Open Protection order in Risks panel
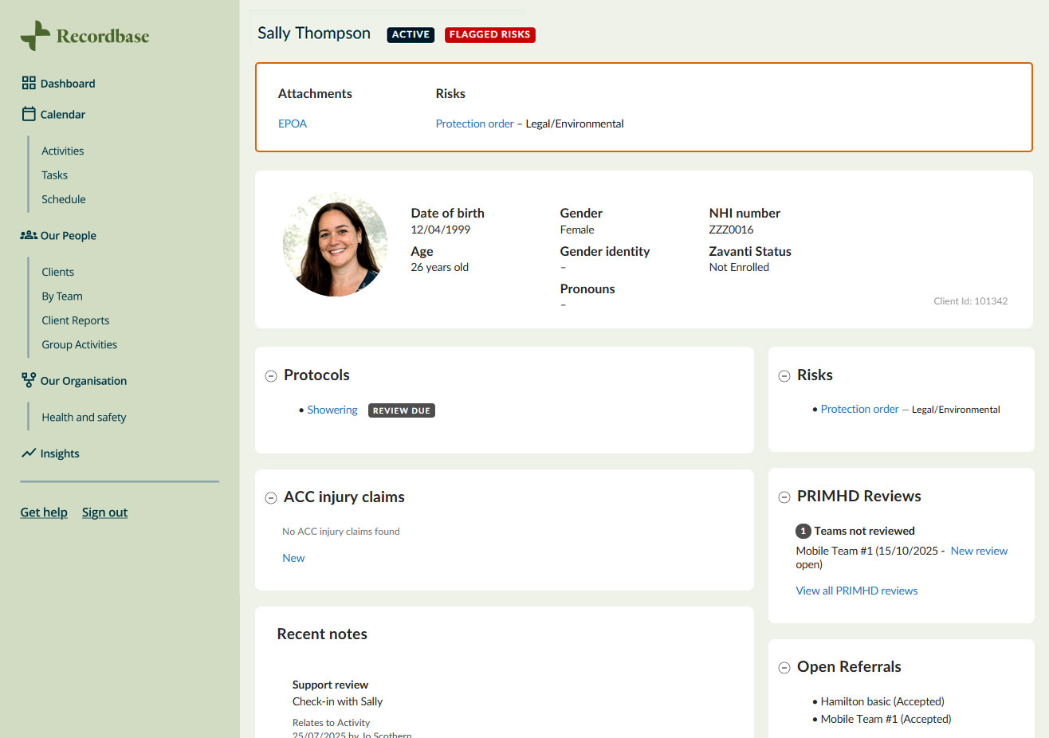Screen dimensions: 1049x738 [860, 409]
